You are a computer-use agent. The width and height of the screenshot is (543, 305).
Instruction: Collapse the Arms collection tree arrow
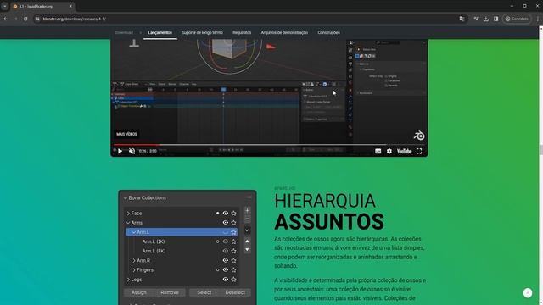coord(128,223)
